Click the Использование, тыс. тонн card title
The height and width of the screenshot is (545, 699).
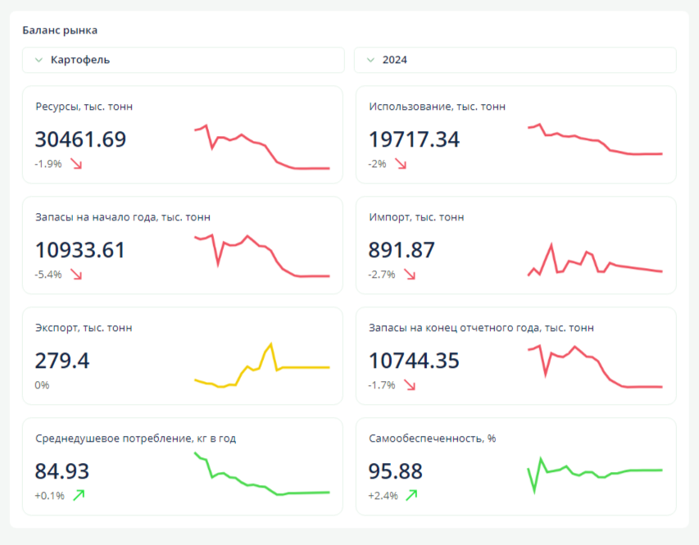tap(437, 107)
